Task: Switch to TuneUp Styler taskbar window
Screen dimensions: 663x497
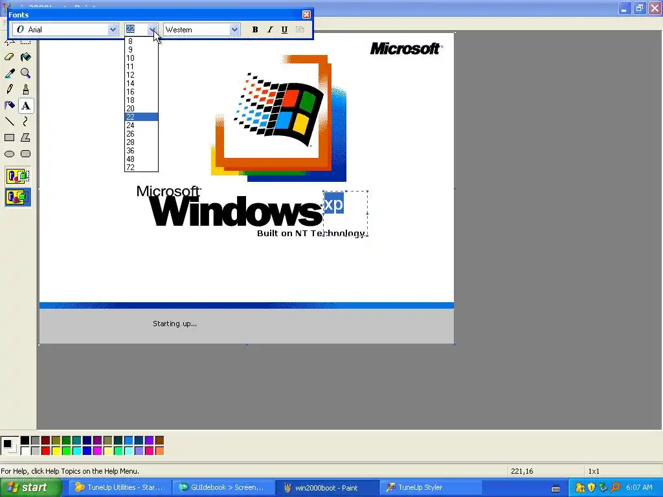Action: (x=430, y=488)
